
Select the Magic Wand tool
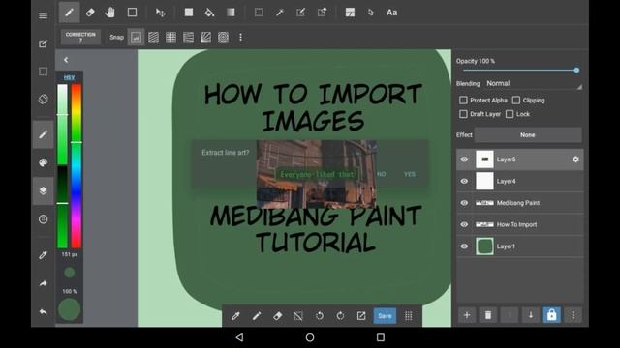[280, 13]
